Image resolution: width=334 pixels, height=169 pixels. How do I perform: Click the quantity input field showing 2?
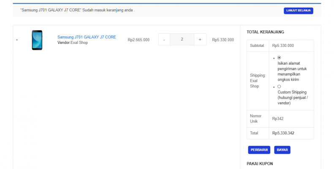point(182,39)
